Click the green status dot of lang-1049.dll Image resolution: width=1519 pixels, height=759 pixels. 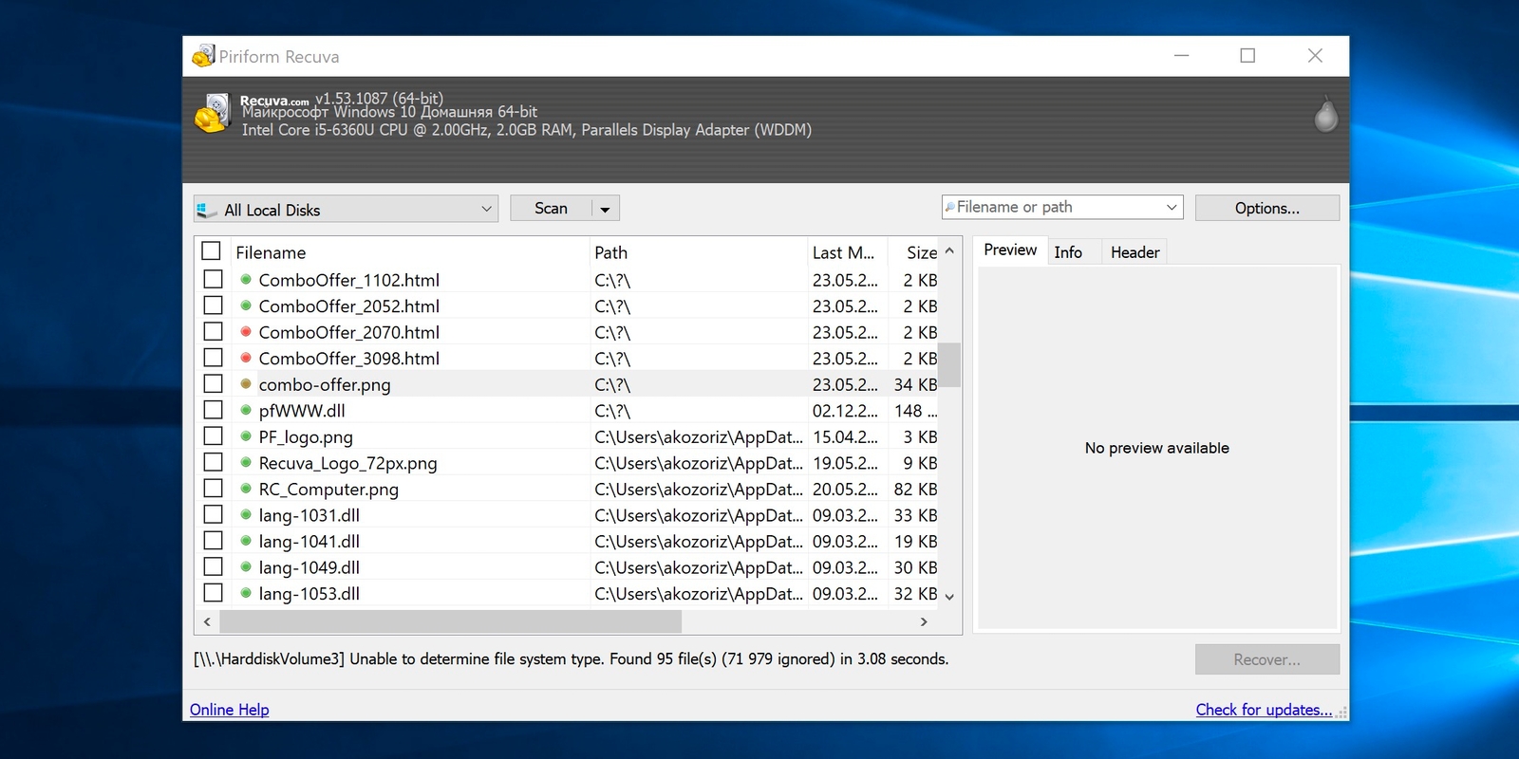[246, 567]
